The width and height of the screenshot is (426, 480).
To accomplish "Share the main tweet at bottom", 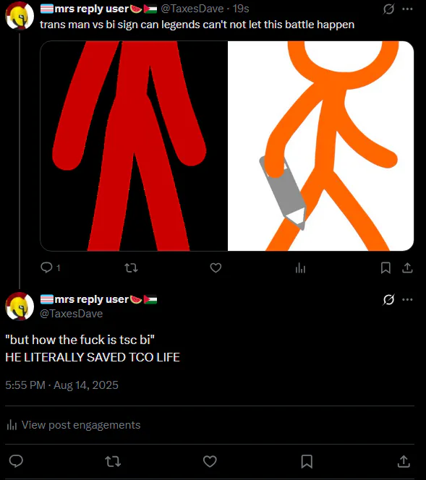I will [404, 461].
